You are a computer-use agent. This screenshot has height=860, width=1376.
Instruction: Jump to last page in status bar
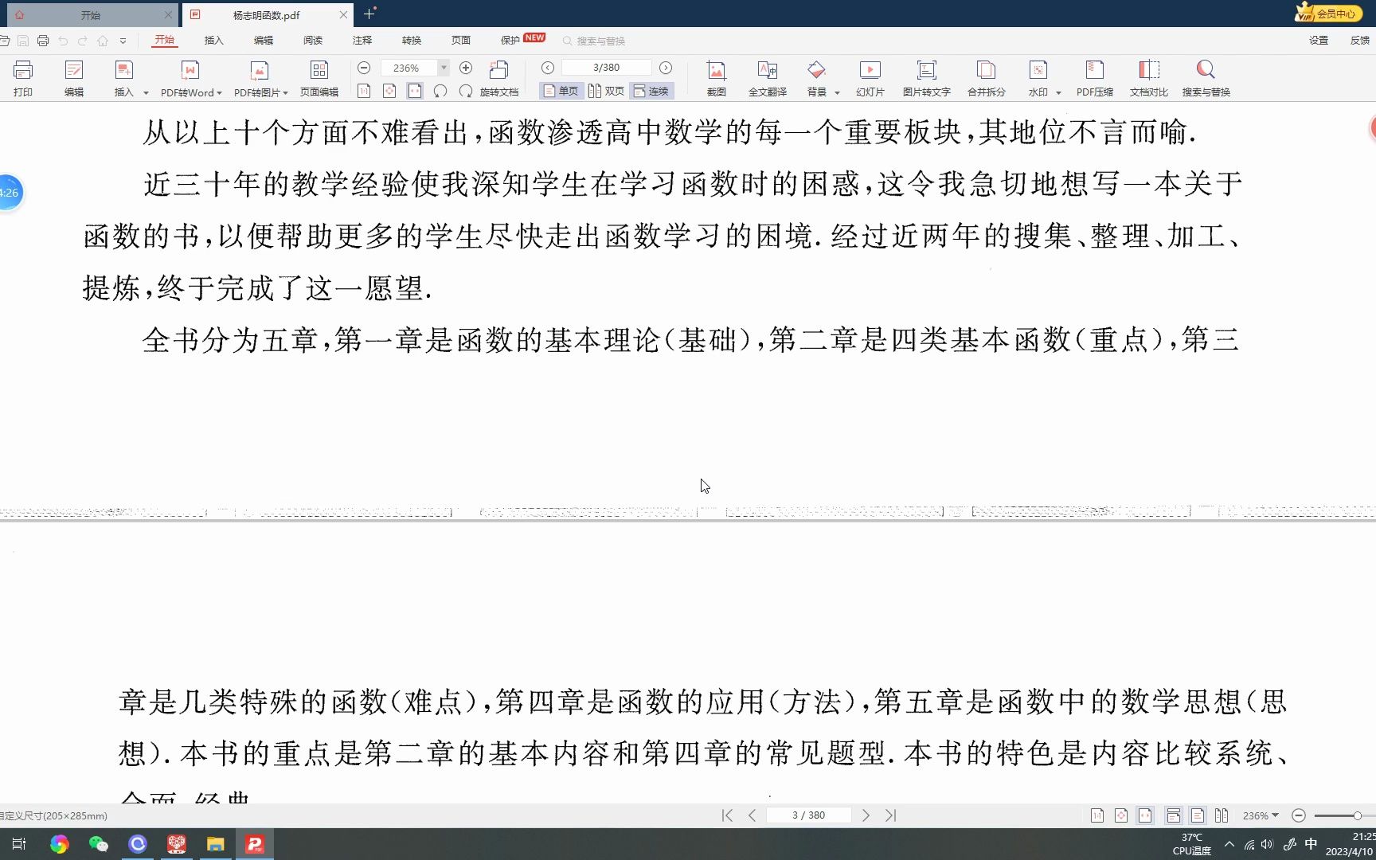(891, 815)
